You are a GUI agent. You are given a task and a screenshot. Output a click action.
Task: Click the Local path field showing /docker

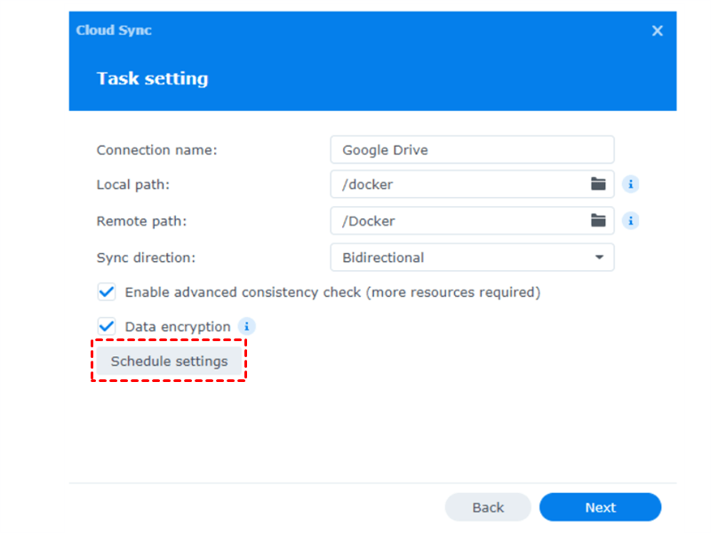[453, 185]
